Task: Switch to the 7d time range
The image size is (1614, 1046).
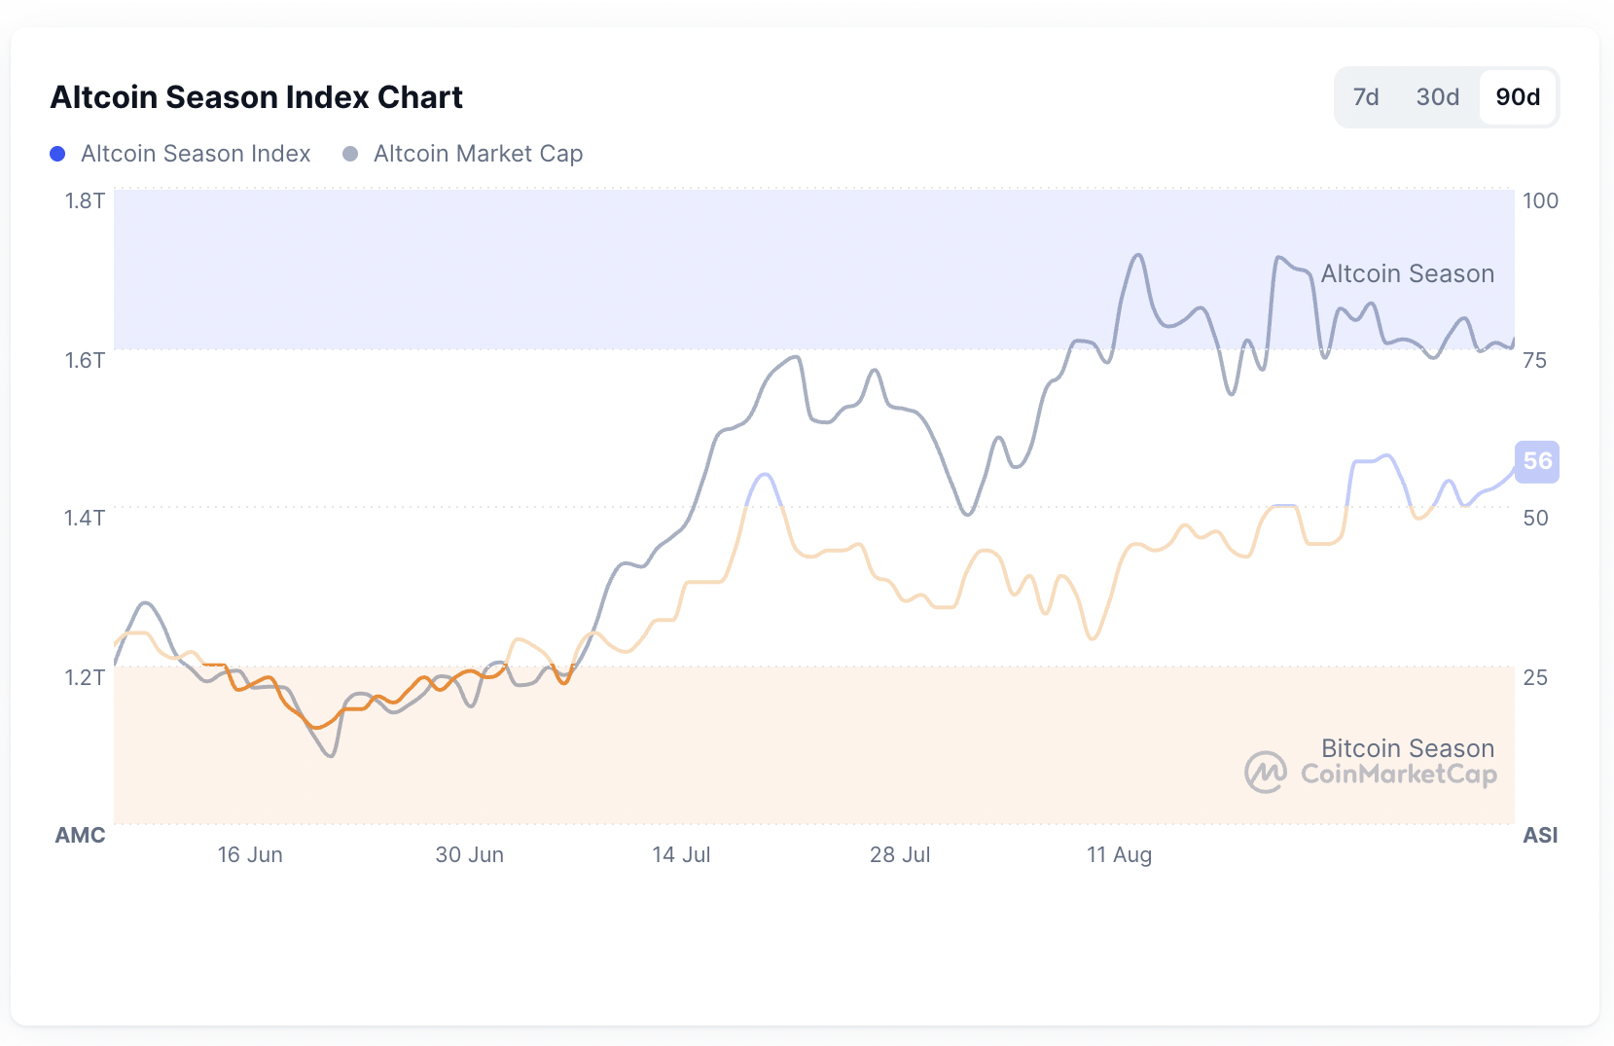Action: 1365,97
